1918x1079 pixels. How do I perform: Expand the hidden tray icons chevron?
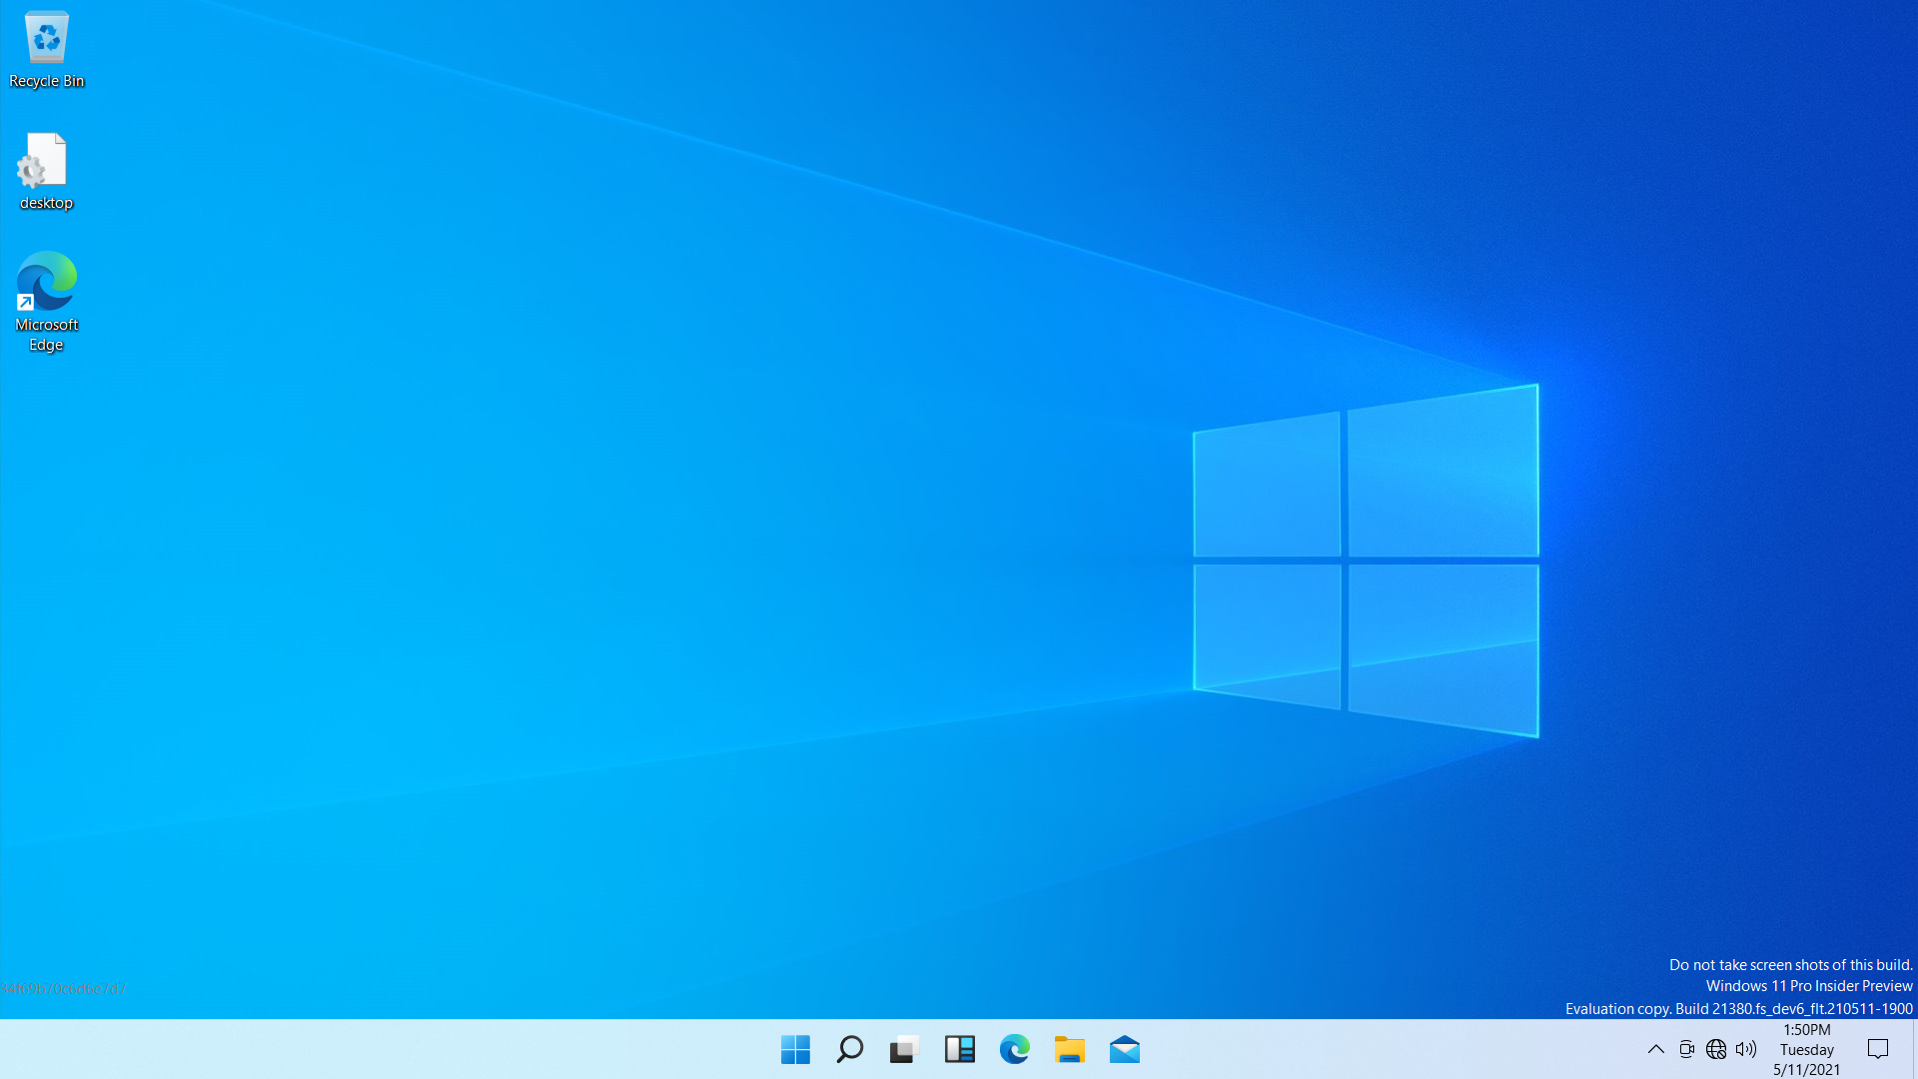pyautogui.click(x=1655, y=1049)
